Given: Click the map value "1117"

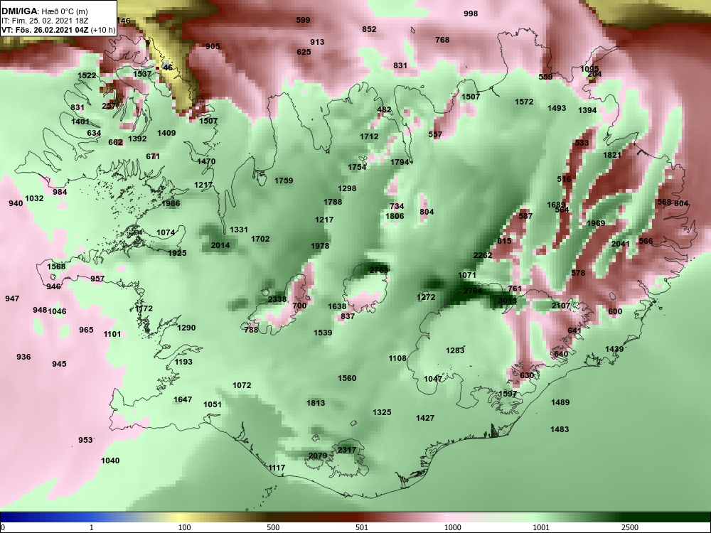Looking at the screenshot, I should click(277, 468).
